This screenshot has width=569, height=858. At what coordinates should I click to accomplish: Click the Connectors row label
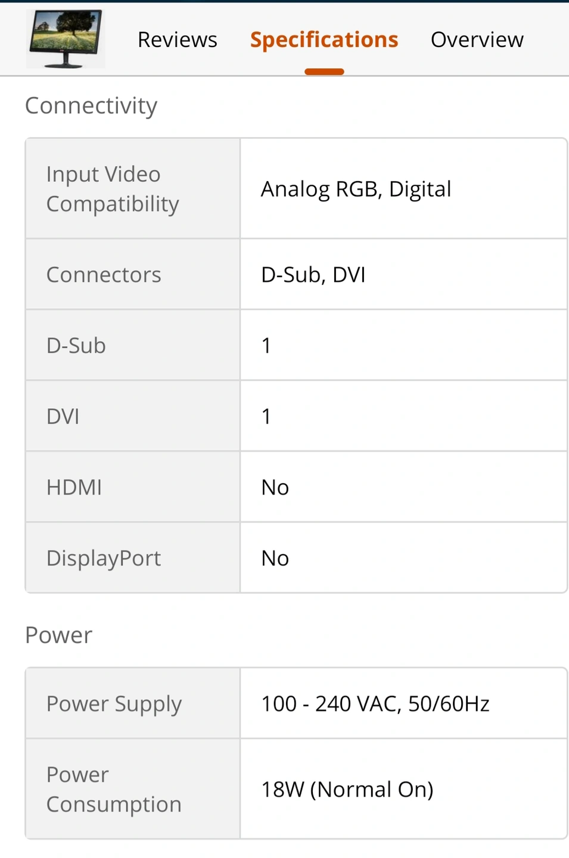click(x=104, y=275)
